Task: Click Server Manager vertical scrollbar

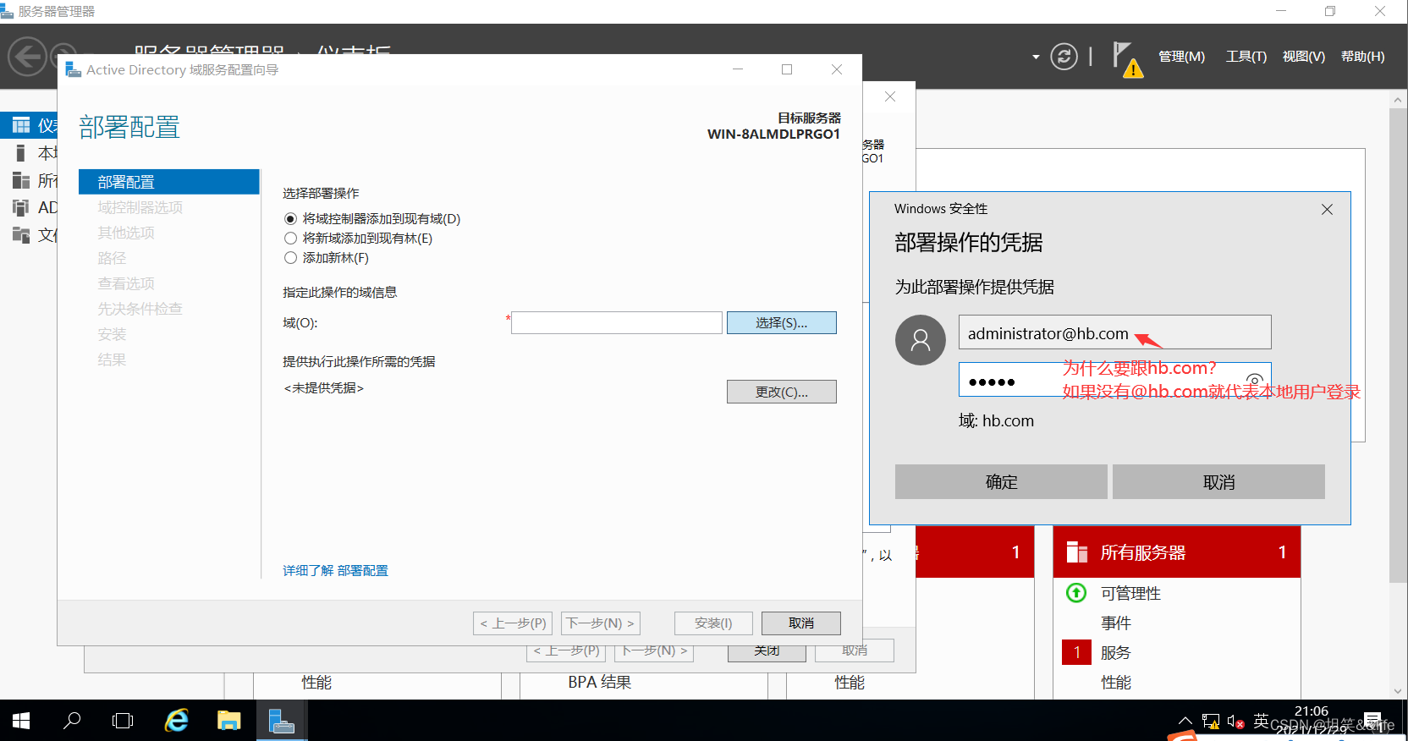Action: coord(1397,347)
